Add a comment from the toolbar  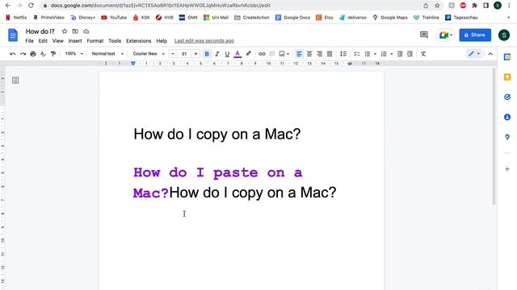(x=272, y=54)
